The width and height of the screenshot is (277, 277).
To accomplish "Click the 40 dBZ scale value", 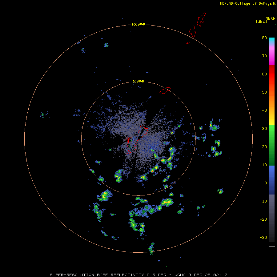I will [x=264, y=110].
